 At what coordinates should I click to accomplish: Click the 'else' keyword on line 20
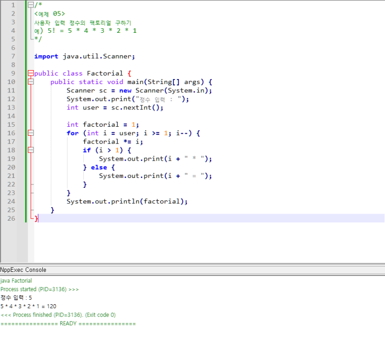point(99,168)
